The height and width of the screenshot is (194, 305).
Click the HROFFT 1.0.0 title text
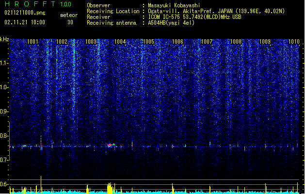tap(38, 4)
